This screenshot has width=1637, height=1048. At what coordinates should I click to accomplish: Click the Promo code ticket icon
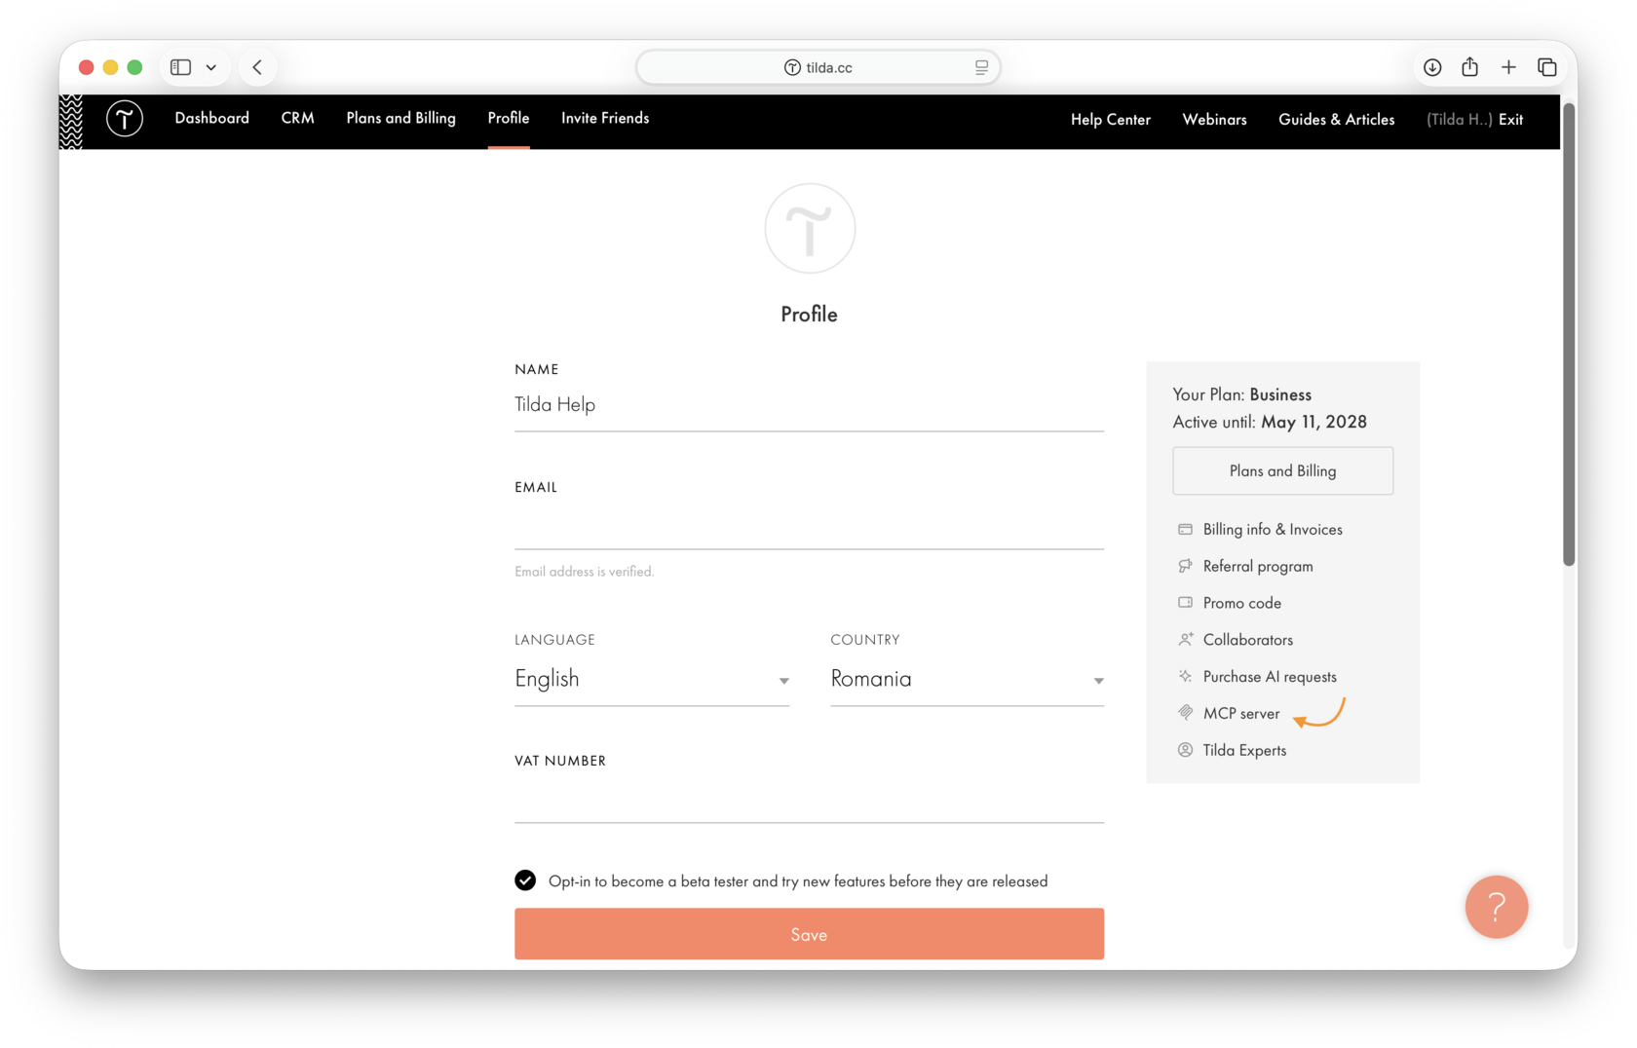(x=1185, y=603)
